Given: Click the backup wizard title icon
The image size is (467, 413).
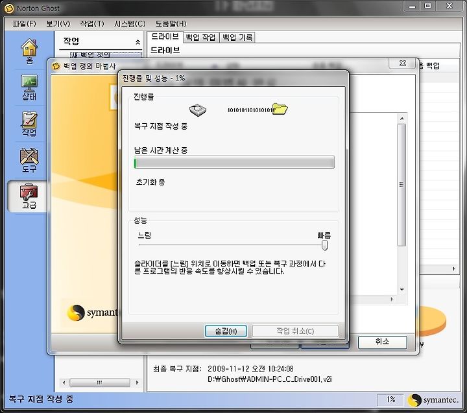Looking at the screenshot, I should [56, 66].
